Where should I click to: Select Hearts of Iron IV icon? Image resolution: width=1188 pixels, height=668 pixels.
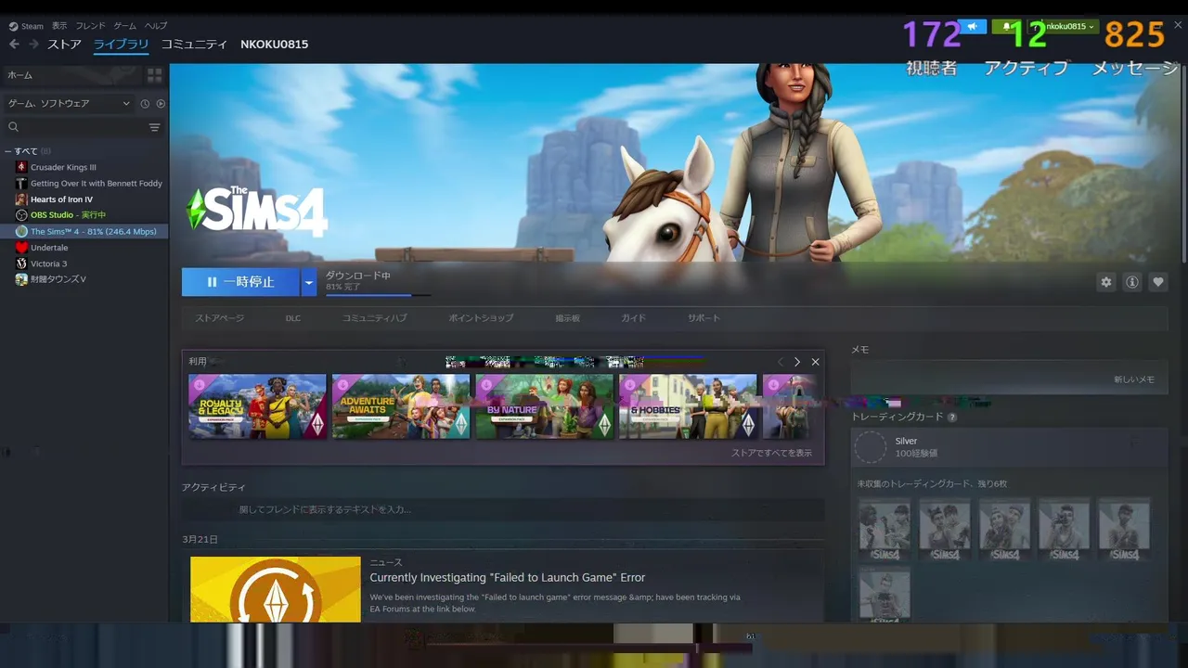tap(21, 199)
